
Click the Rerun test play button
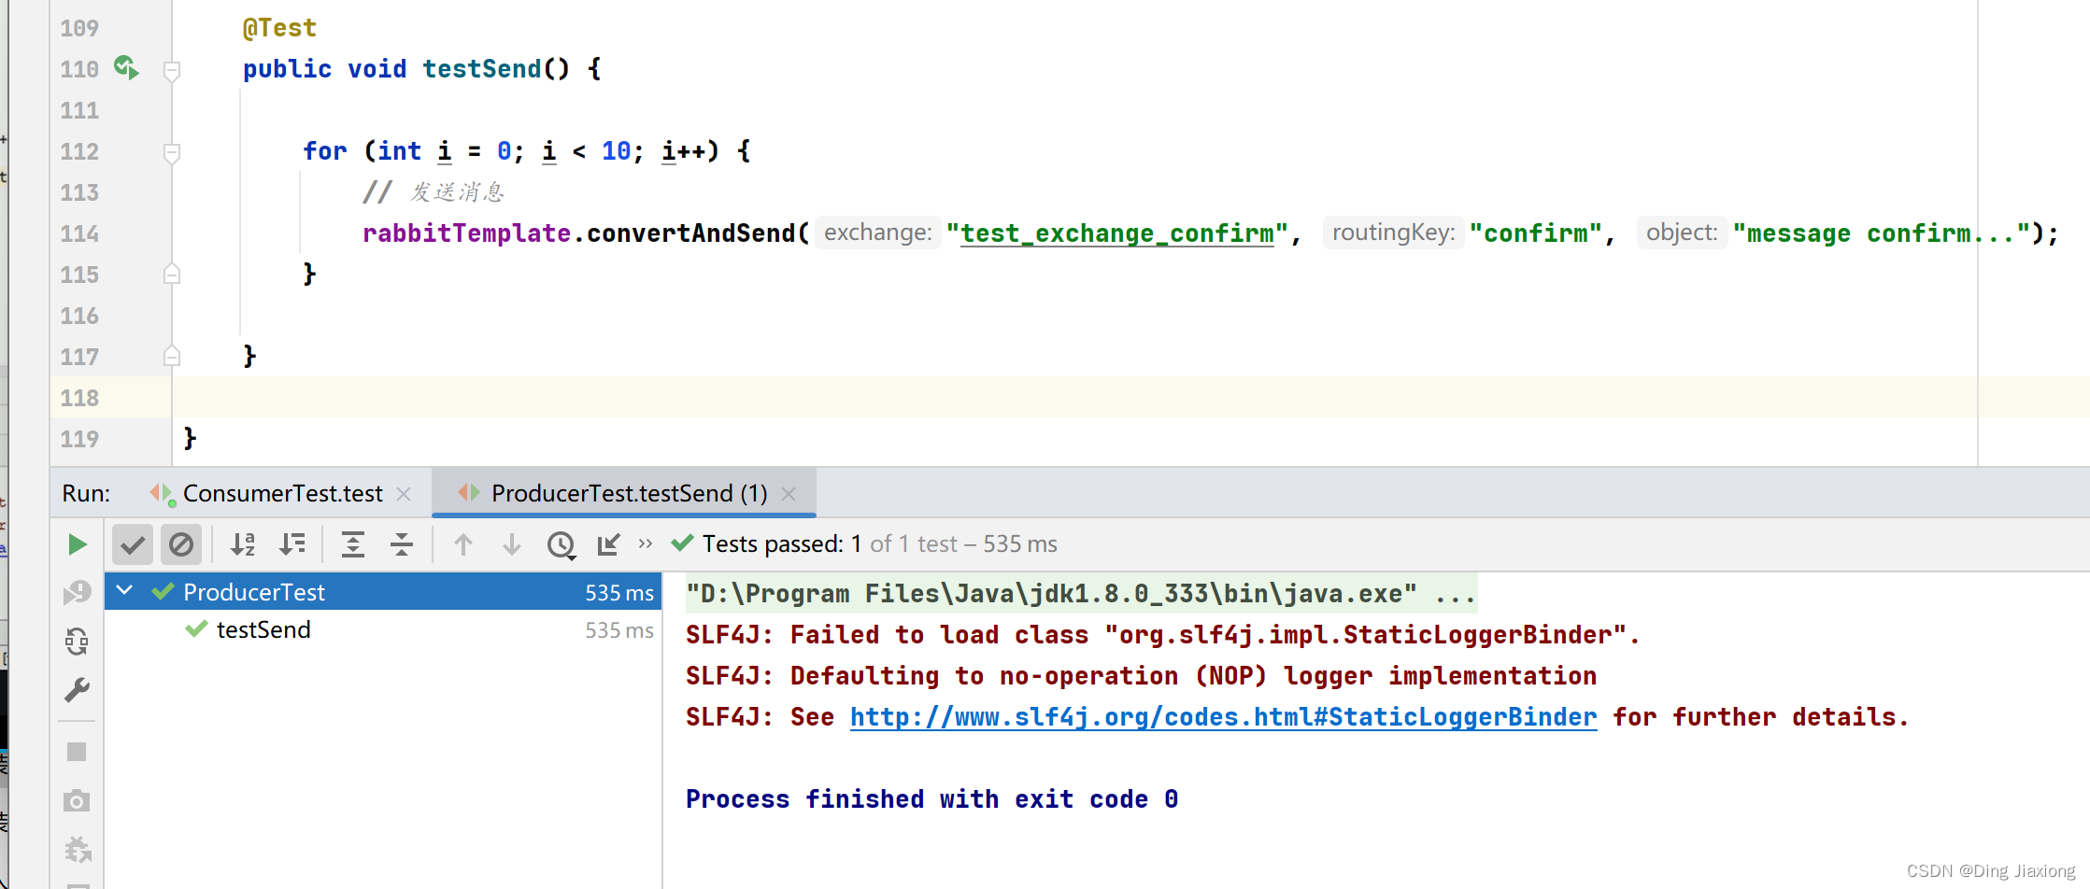click(x=78, y=544)
